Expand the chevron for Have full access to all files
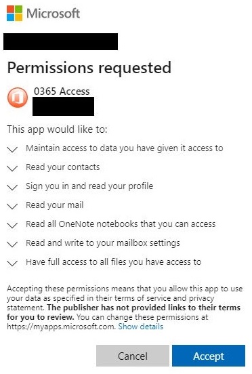Image resolution: width=252 pixels, height=374 pixels. tap(12, 263)
